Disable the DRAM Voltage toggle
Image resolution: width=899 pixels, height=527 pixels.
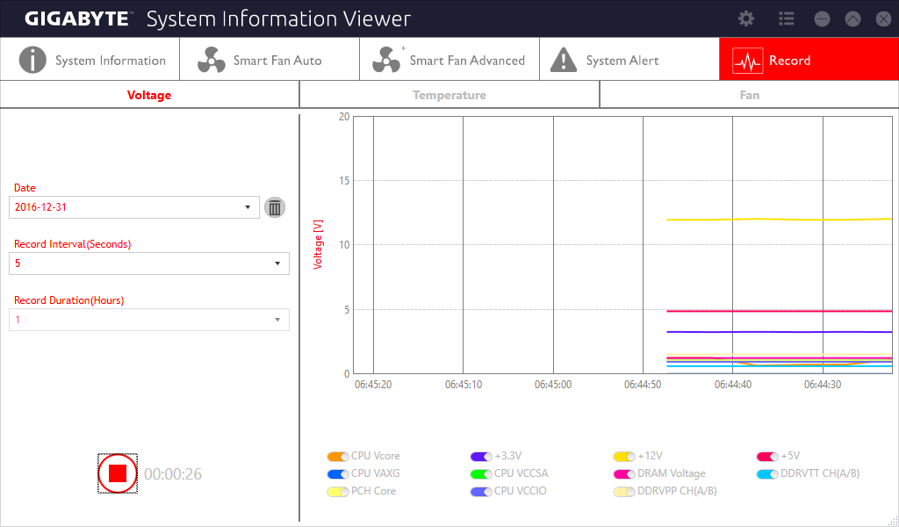[624, 474]
